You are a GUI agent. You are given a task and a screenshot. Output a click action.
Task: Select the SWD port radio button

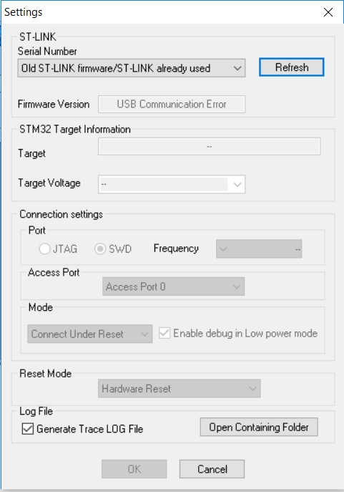100,249
